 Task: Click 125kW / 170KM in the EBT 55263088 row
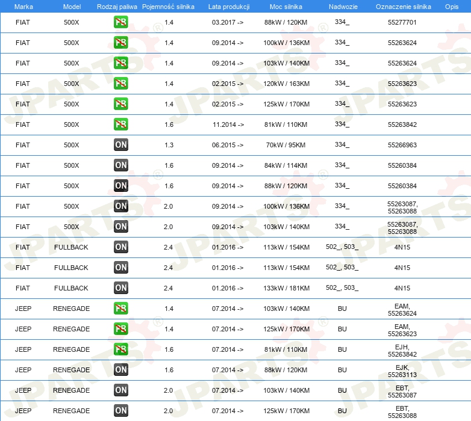(x=286, y=411)
